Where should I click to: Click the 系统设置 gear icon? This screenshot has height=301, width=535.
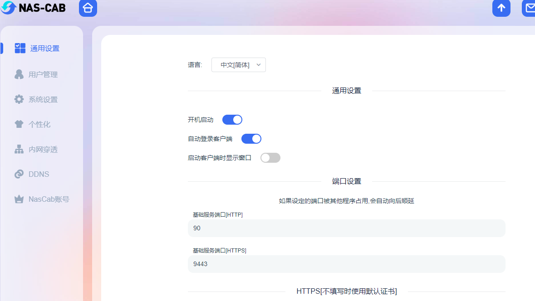pyautogui.click(x=19, y=99)
